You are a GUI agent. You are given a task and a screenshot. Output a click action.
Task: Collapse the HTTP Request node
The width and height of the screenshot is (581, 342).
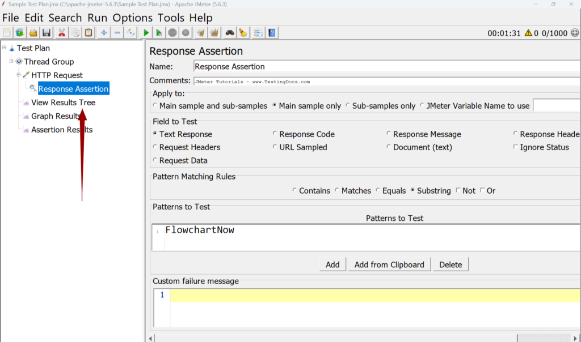18,75
